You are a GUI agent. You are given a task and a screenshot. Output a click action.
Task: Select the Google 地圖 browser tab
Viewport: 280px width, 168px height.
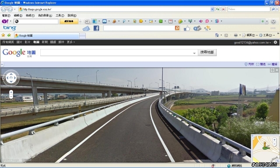click(x=47, y=35)
